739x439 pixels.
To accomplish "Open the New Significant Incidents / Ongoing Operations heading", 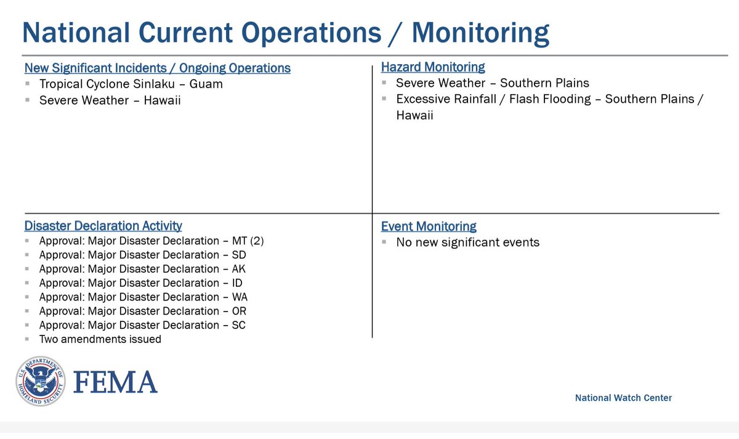I will point(158,68).
